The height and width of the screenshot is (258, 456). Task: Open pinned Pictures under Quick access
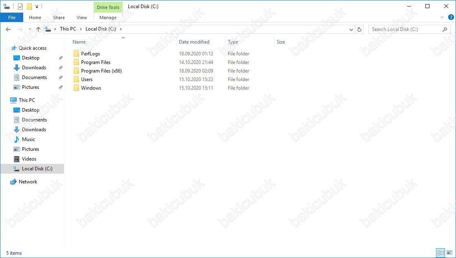click(x=31, y=87)
